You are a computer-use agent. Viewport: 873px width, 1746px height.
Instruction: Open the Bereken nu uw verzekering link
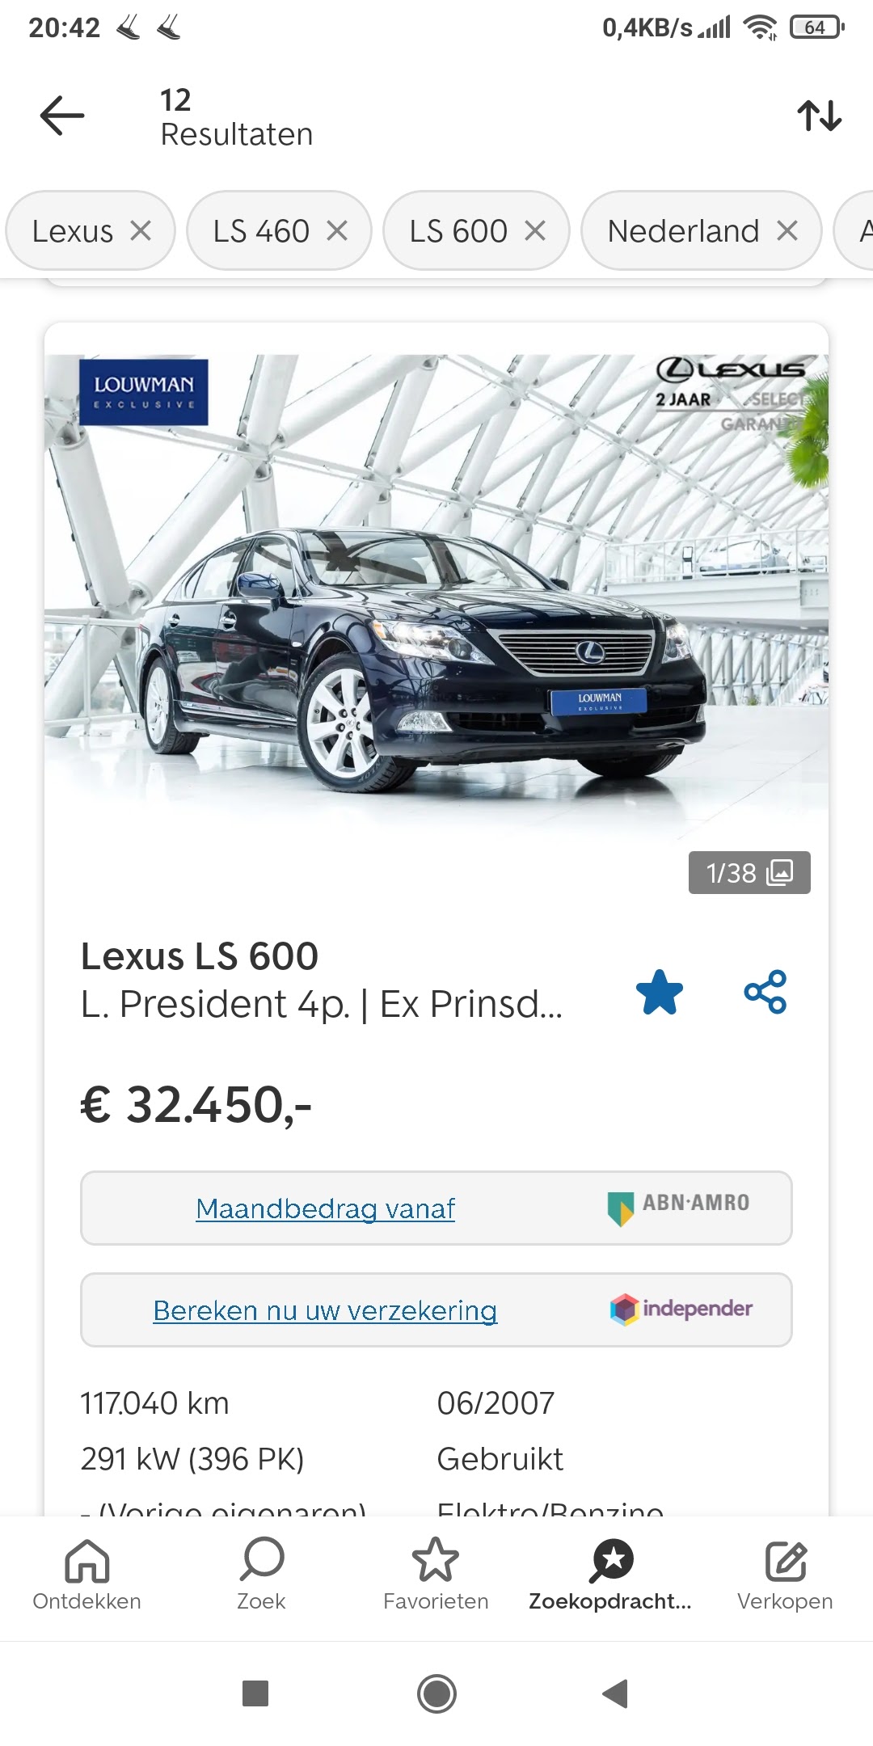325,1310
